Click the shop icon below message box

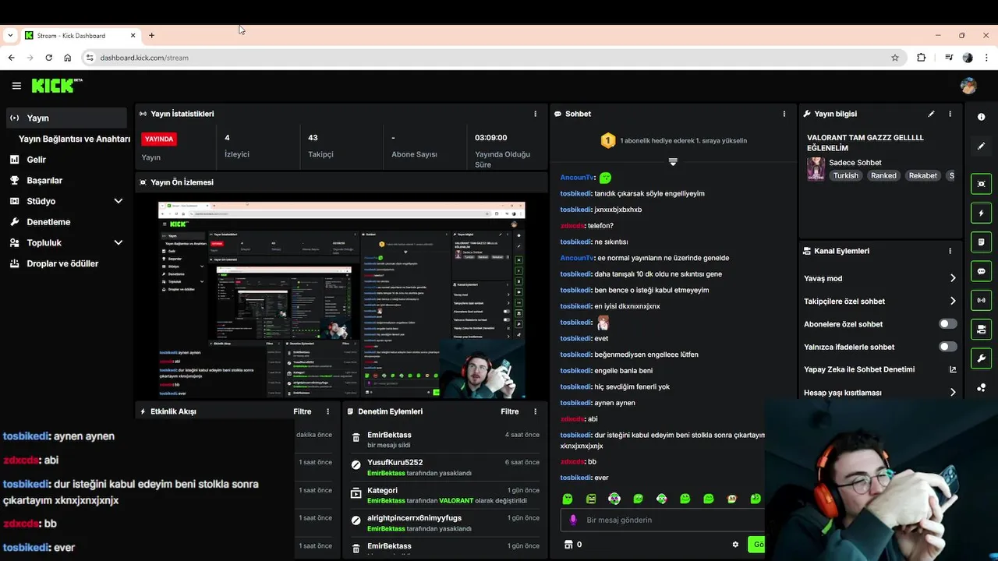pos(568,545)
